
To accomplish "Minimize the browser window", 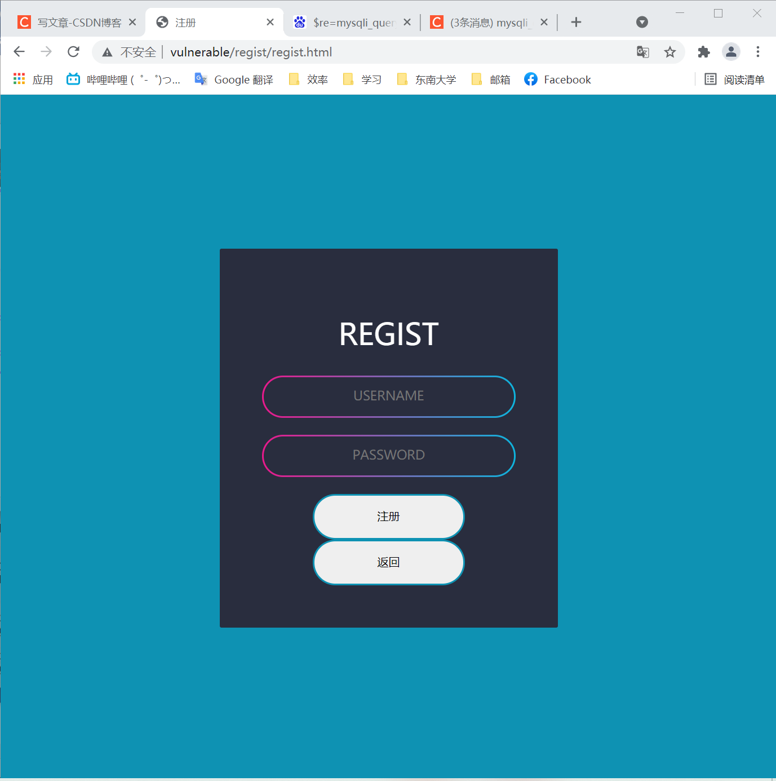I will (680, 13).
